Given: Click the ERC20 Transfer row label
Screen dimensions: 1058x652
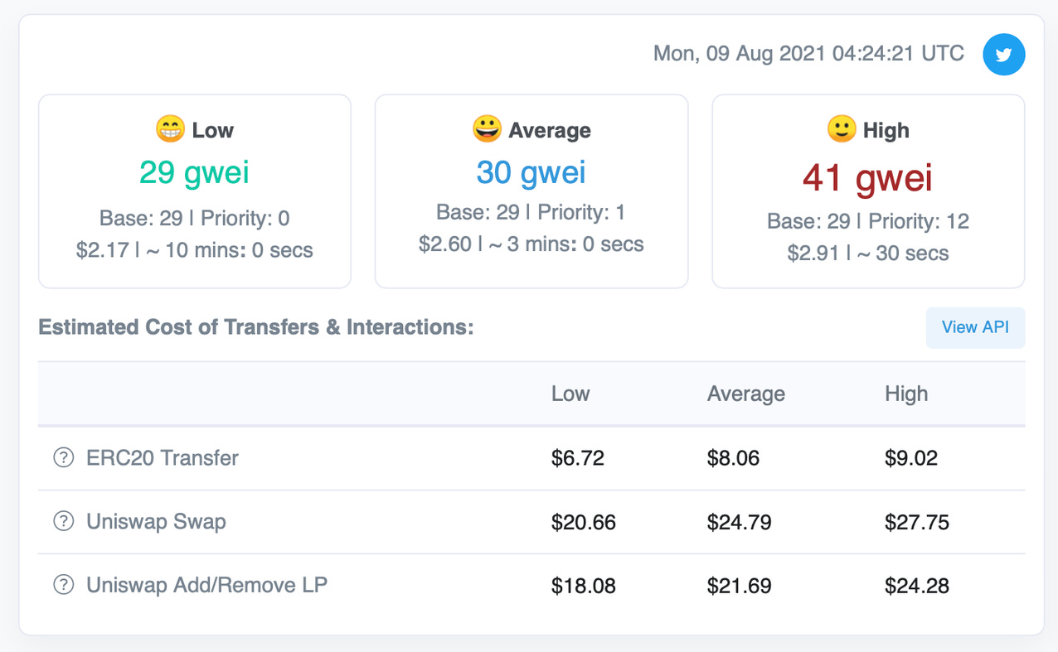Looking at the screenshot, I should pos(163,457).
